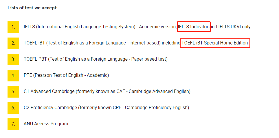Click the yellow number 2 badge
The height and width of the screenshot is (138, 279).
13,43
